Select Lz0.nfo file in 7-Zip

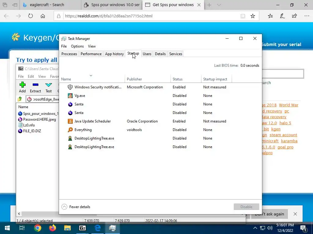[x=27, y=125]
